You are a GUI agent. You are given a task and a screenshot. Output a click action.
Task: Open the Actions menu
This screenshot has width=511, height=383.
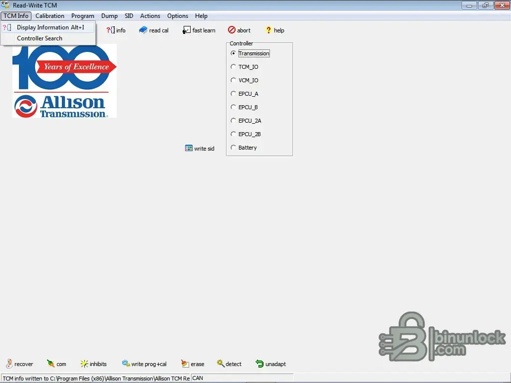(150, 15)
